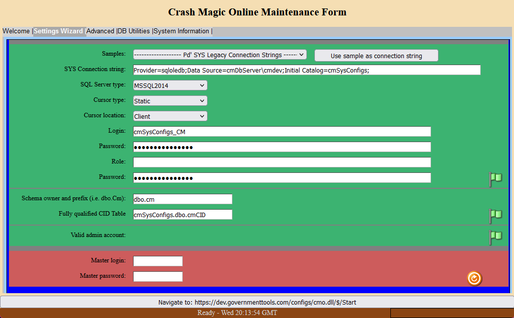Open the Advanced tab
This screenshot has width=514, height=318.
click(100, 31)
